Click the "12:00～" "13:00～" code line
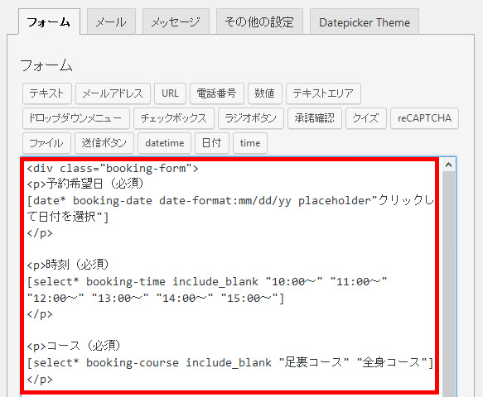 [x=156, y=298]
